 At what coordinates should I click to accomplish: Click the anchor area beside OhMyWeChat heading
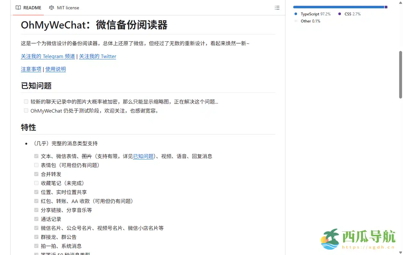click(15, 25)
